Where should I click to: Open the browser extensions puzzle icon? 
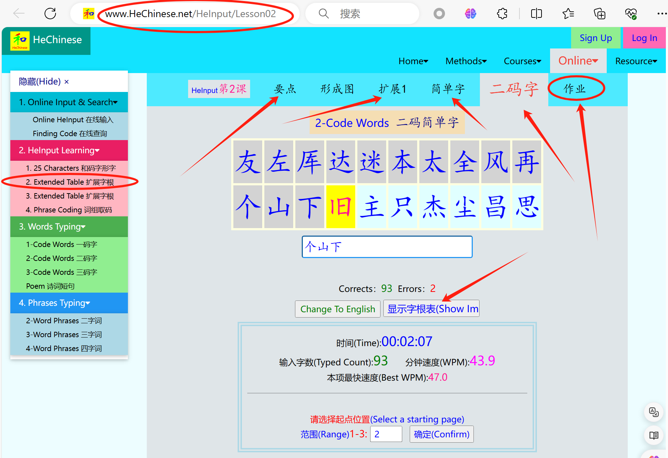[502, 14]
